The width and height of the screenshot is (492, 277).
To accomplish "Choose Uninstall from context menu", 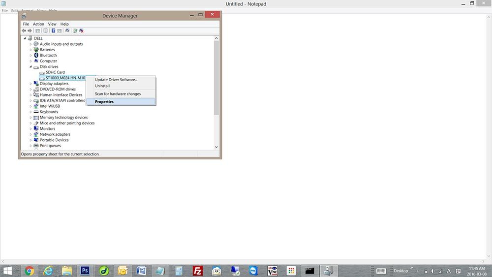I will pos(121,86).
